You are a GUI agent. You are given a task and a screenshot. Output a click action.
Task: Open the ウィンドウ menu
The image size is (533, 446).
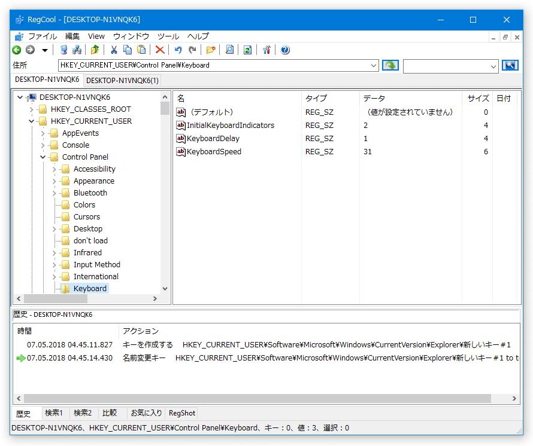(x=131, y=36)
